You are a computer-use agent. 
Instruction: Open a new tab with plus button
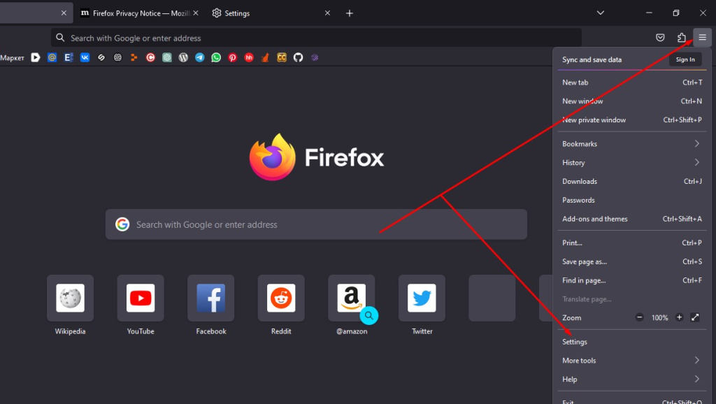tap(350, 13)
